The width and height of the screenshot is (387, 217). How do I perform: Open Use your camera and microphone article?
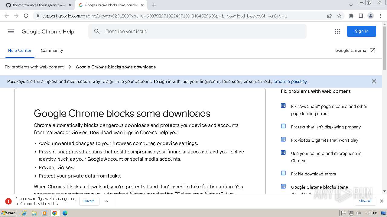[x=326, y=157]
